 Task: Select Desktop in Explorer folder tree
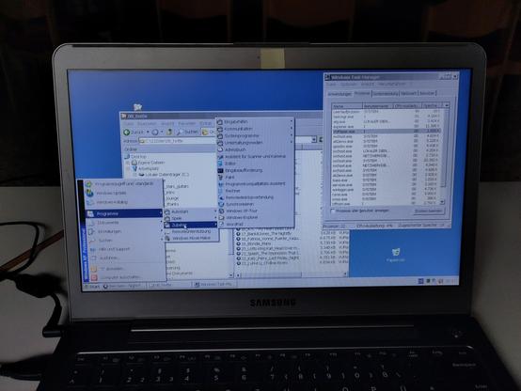135,156
